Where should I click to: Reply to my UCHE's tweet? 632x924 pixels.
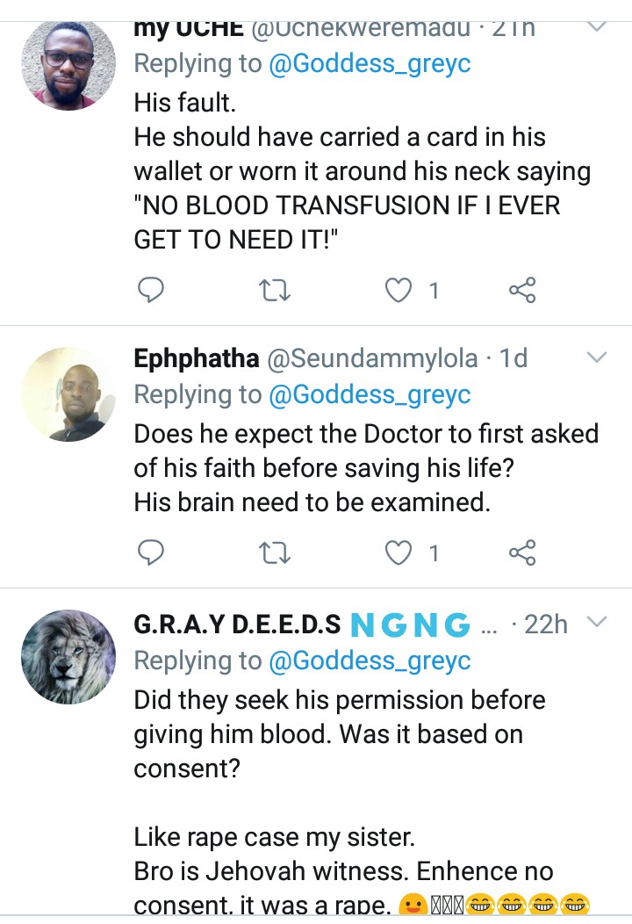pyautogui.click(x=152, y=289)
